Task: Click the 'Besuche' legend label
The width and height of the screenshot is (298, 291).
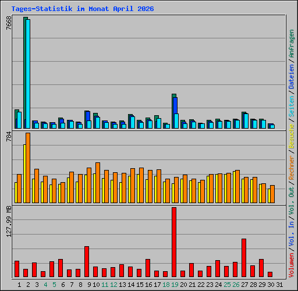Action: [x=292, y=136]
